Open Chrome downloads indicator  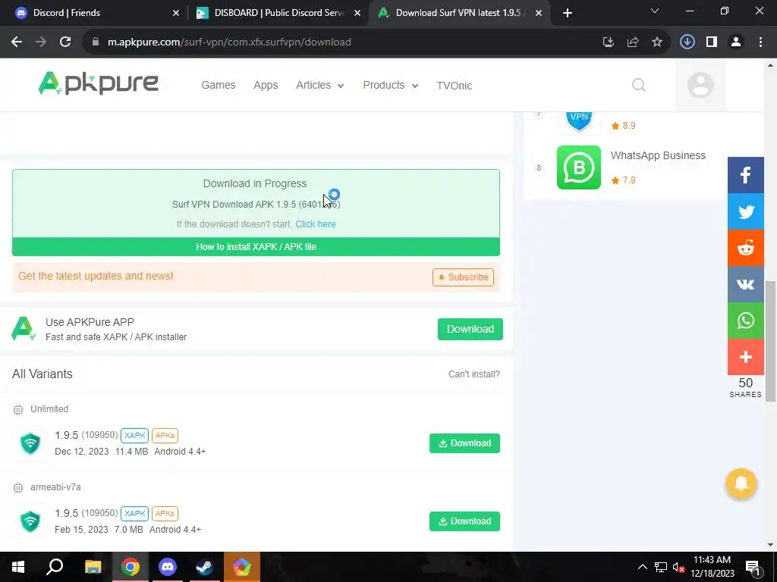687,42
